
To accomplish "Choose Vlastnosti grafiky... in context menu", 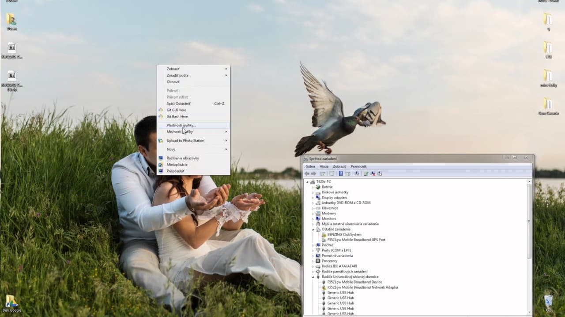I will tap(193, 125).
